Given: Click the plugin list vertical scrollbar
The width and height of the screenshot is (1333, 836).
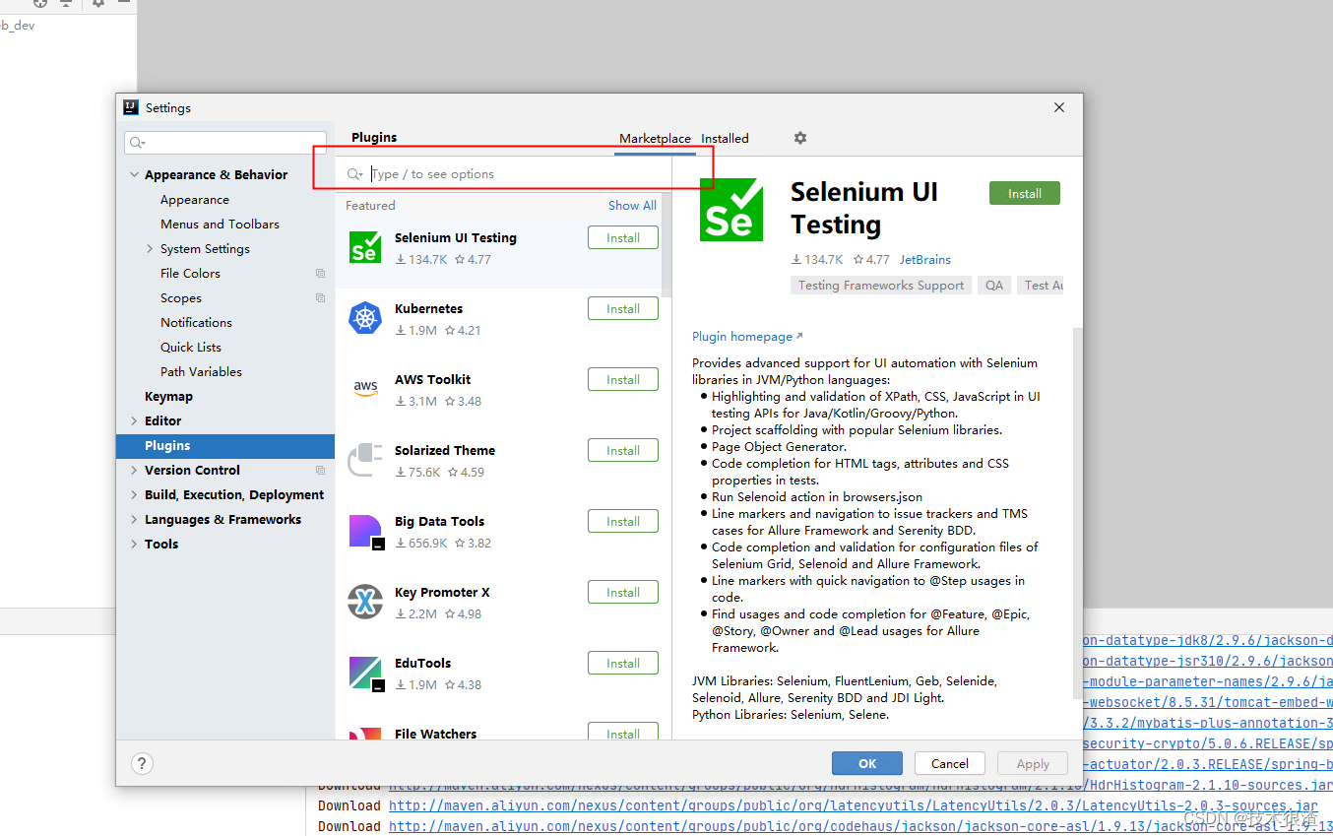Looking at the screenshot, I should [x=666, y=244].
